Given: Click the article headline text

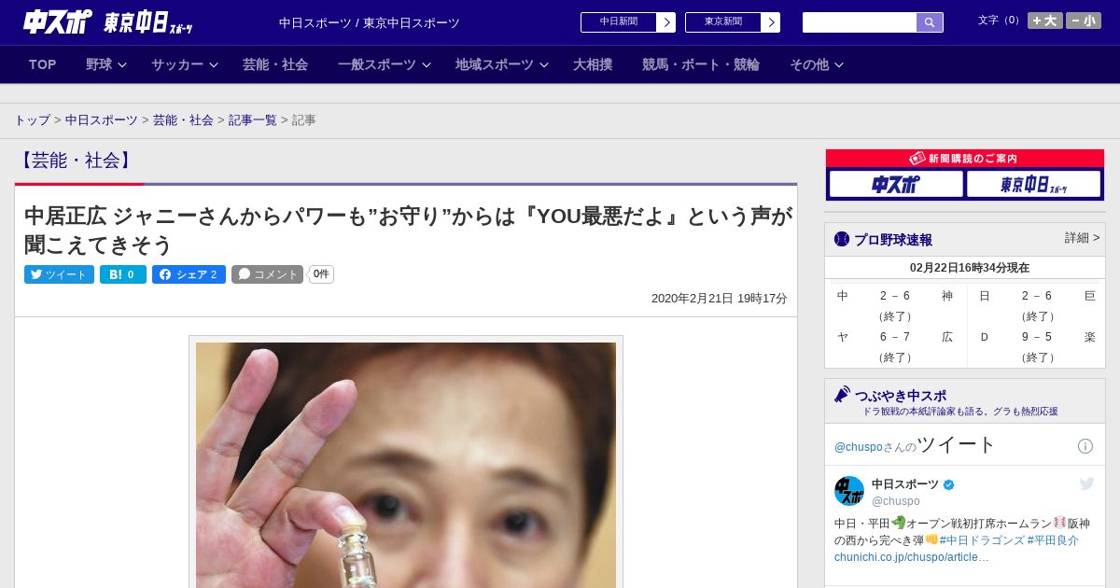Looking at the screenshot, I should 408,231.
